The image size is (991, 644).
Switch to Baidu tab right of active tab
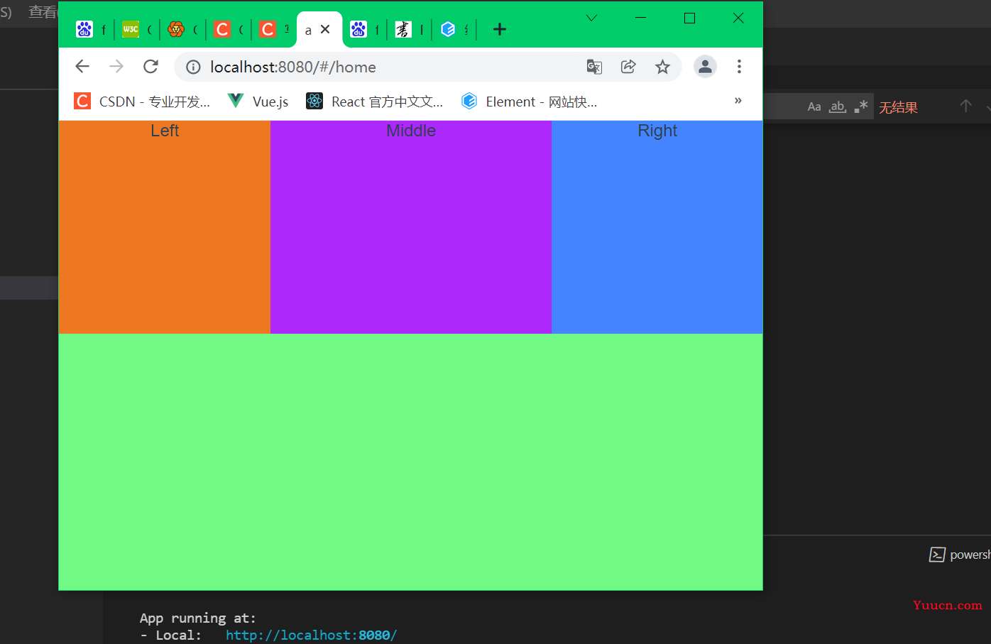tap(365, 29)
